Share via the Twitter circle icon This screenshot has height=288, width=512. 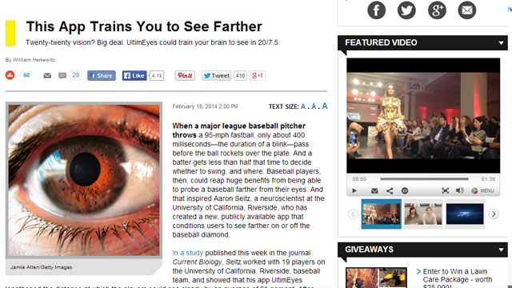[406, 10]
